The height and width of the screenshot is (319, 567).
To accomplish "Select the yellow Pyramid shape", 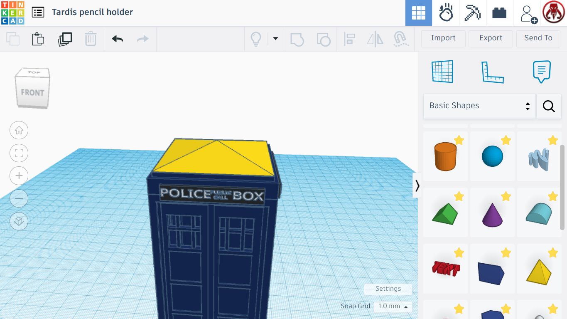I will [x=539, y=269].
